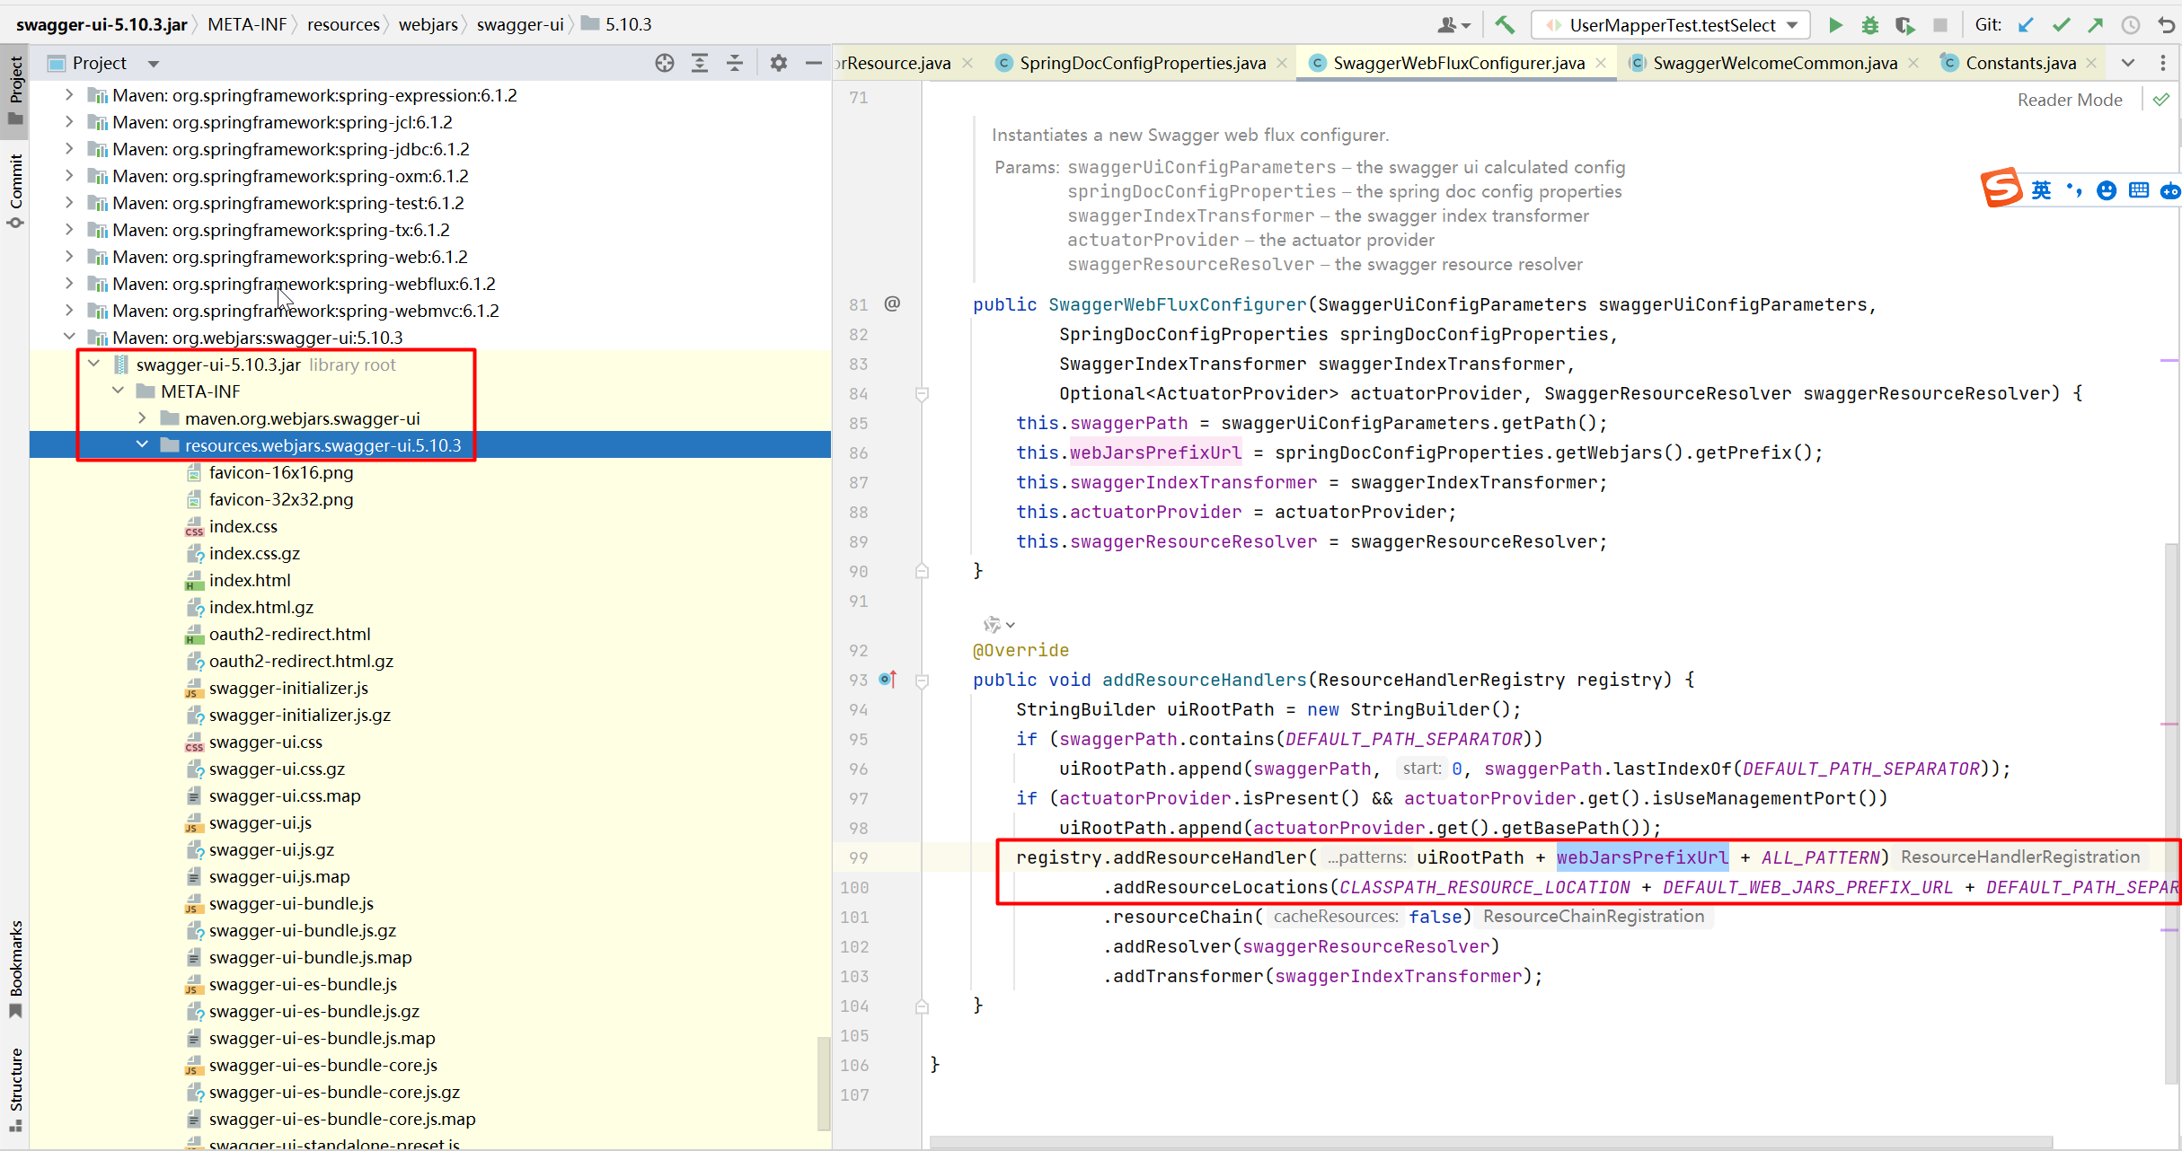This screenshot has height=1151, width=2182.
Task: Click override gutter icon on line 93
Action: 888,680
